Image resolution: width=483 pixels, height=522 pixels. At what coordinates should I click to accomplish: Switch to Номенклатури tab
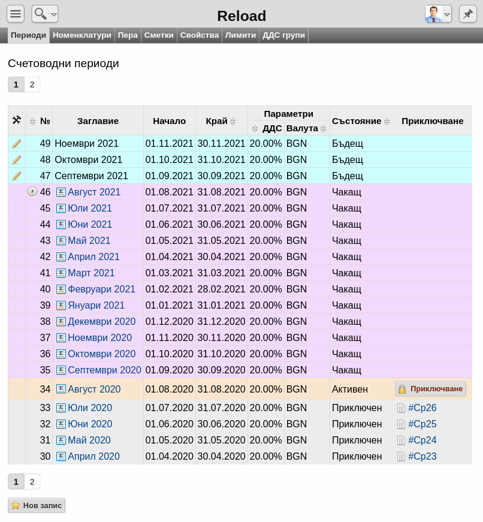[82, 35]
